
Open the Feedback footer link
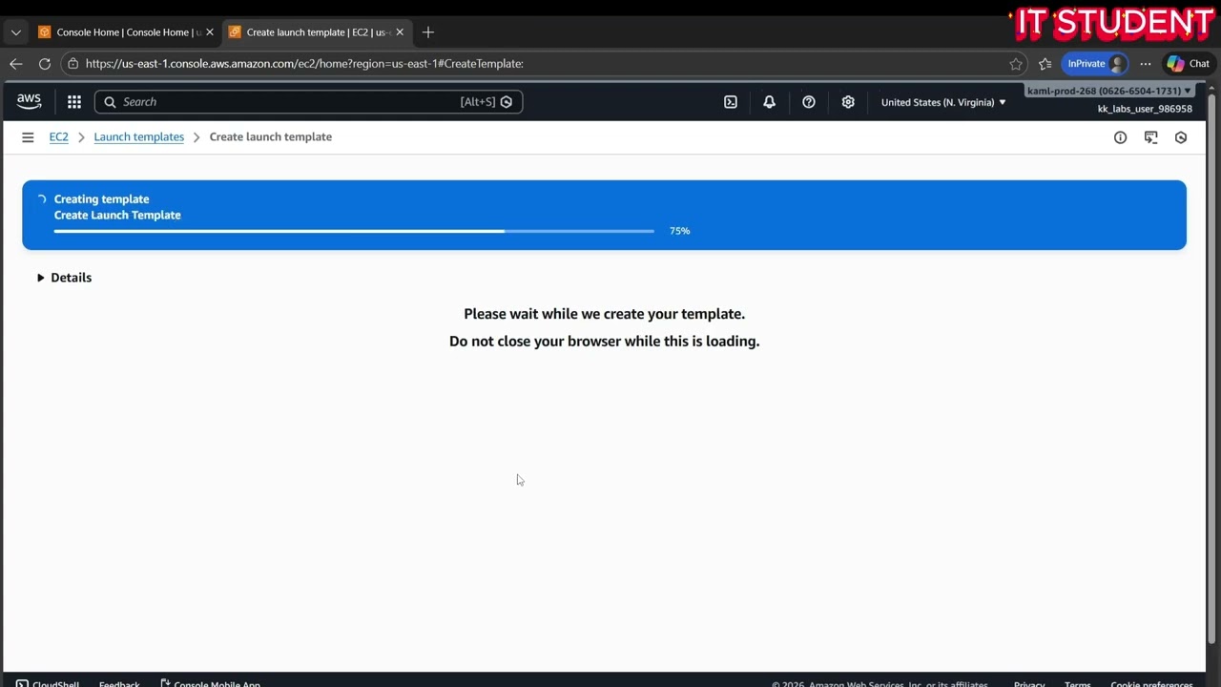(x=119, y=682)
